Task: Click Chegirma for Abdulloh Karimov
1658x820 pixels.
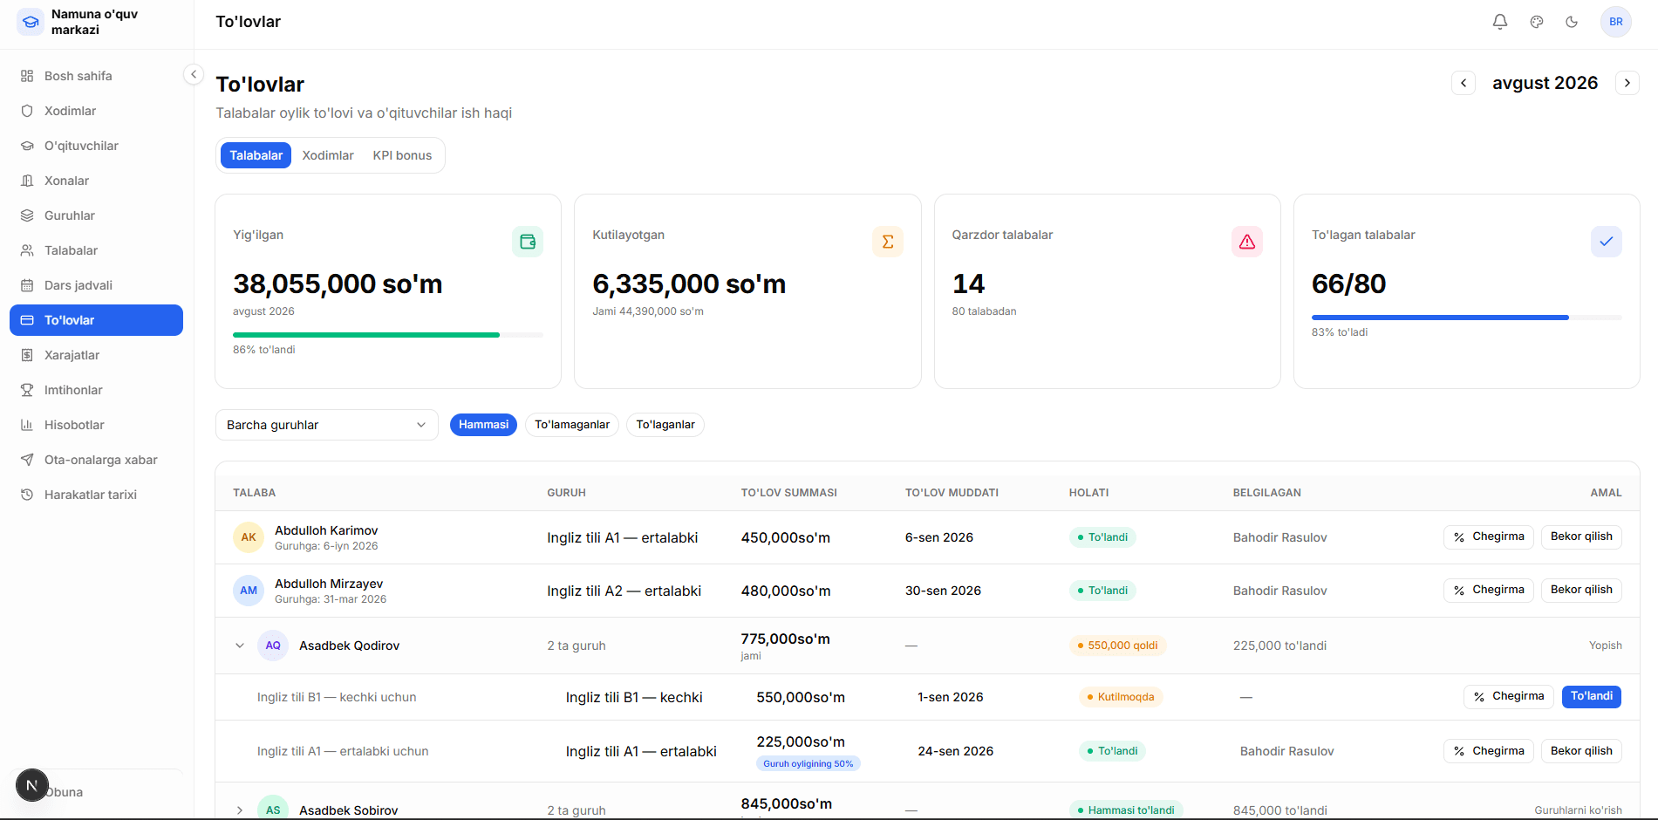Action: 1489,536
